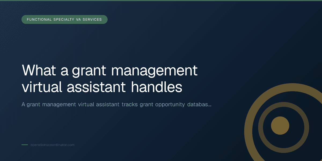This screenshot has height=161, width=322.
Task: Click the operationscoordinator.com site text
Action: tap(52, 145)
